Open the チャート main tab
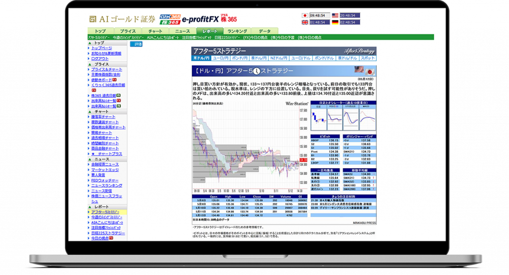 [x=155, y=31]
